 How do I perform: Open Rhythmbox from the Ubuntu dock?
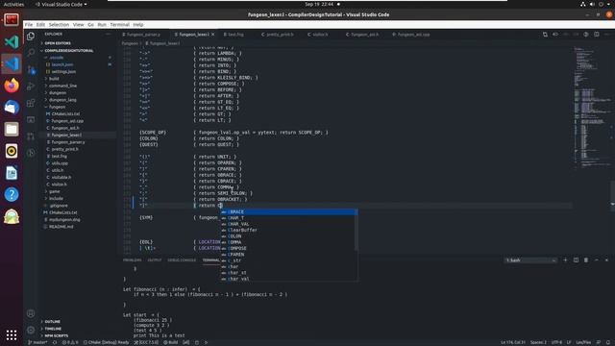[12, 151]
